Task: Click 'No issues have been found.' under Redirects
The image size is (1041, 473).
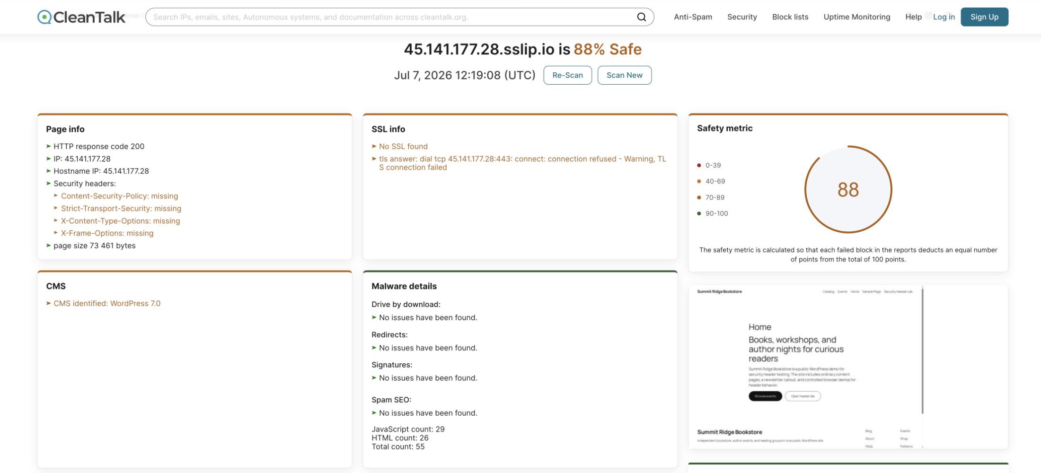Action: click(428, 348)
